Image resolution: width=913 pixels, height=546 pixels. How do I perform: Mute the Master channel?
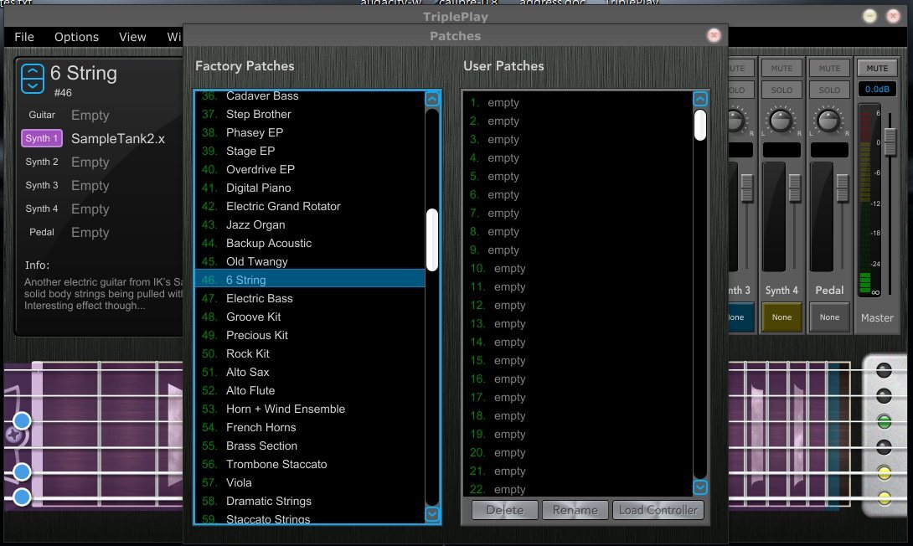pyautogui.click(x=877, y=68)
